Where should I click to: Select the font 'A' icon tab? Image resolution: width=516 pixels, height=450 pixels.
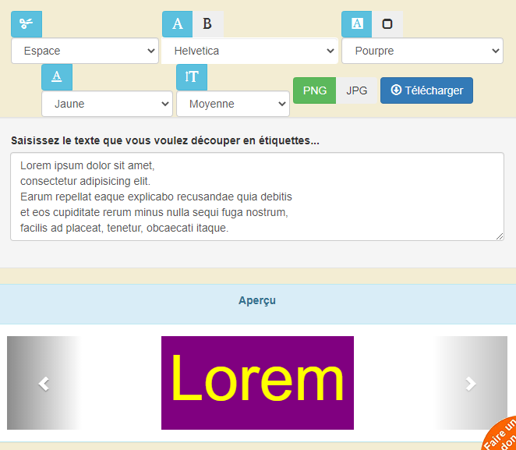click(177, 24)
